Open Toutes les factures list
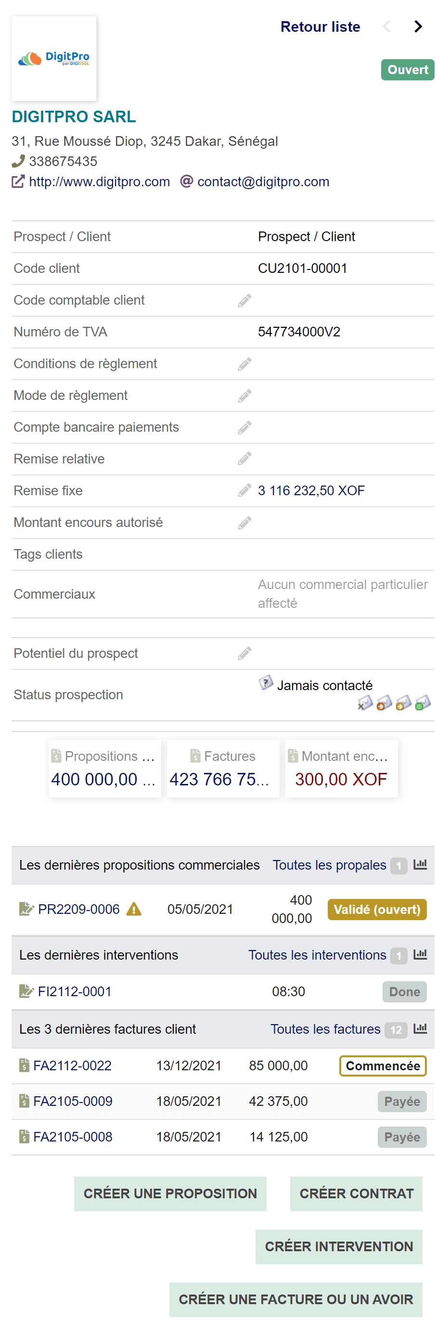The image size is (436, 1334). (x=325, y=1029)
